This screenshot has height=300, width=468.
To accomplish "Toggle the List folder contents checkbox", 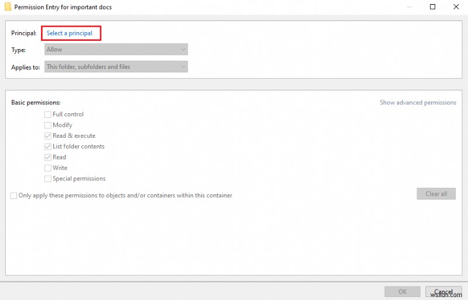I will (48, 146).
